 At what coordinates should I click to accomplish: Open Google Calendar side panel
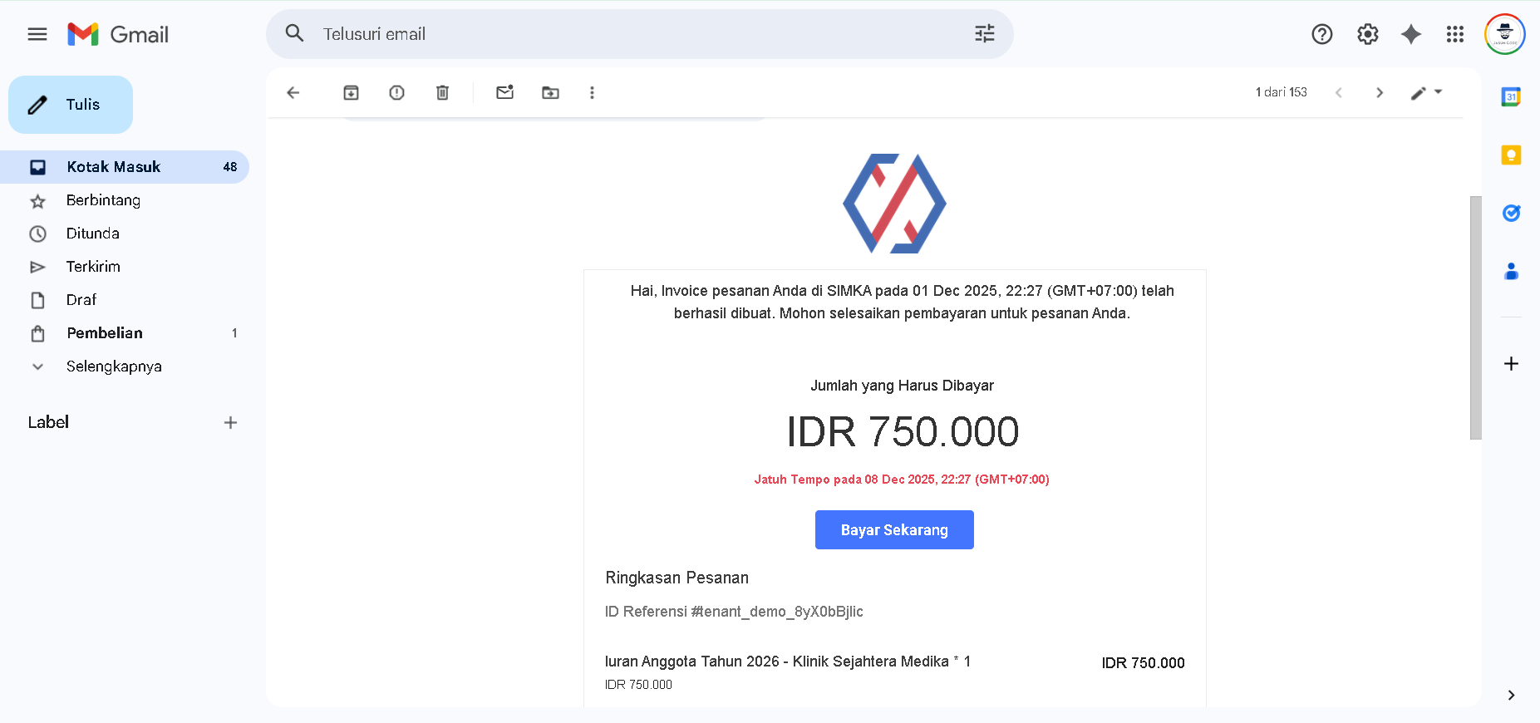1511,97
